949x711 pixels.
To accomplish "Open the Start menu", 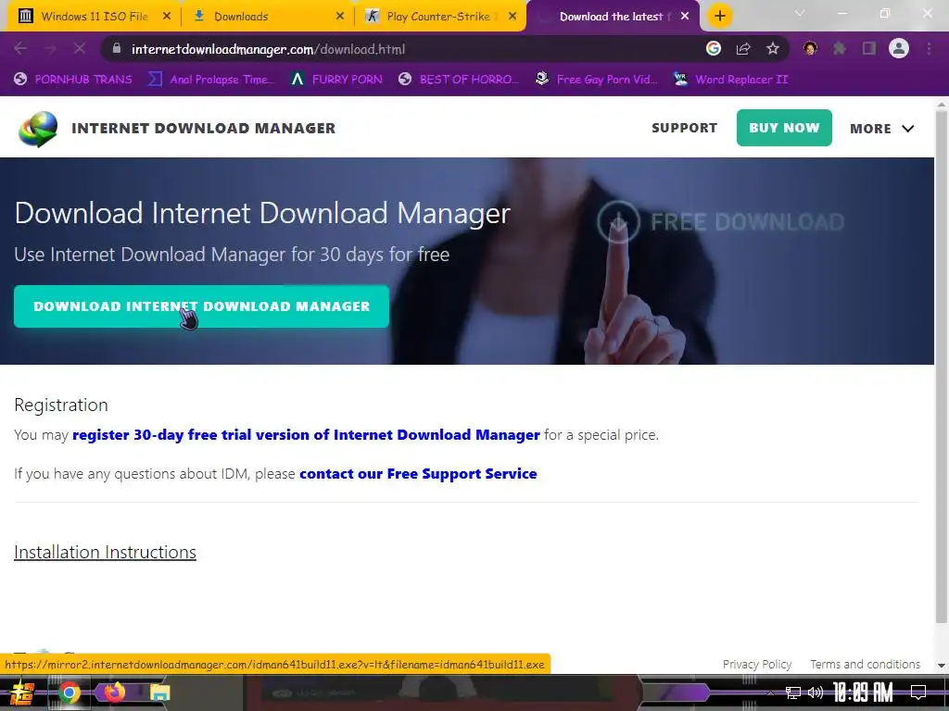I will [22, 692].
